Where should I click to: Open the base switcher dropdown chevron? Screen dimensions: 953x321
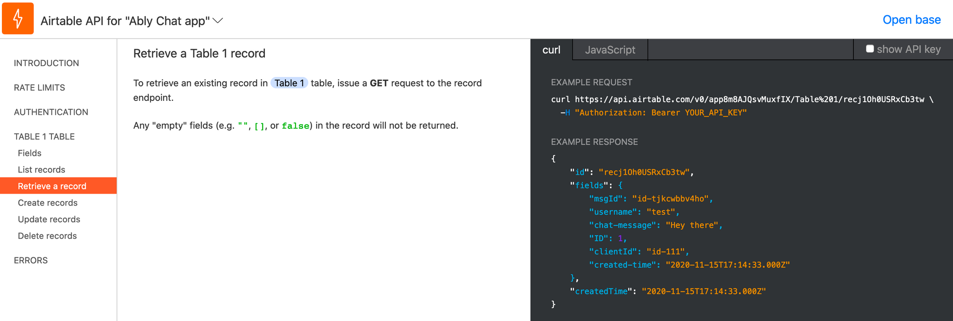[x=218, y=20]
